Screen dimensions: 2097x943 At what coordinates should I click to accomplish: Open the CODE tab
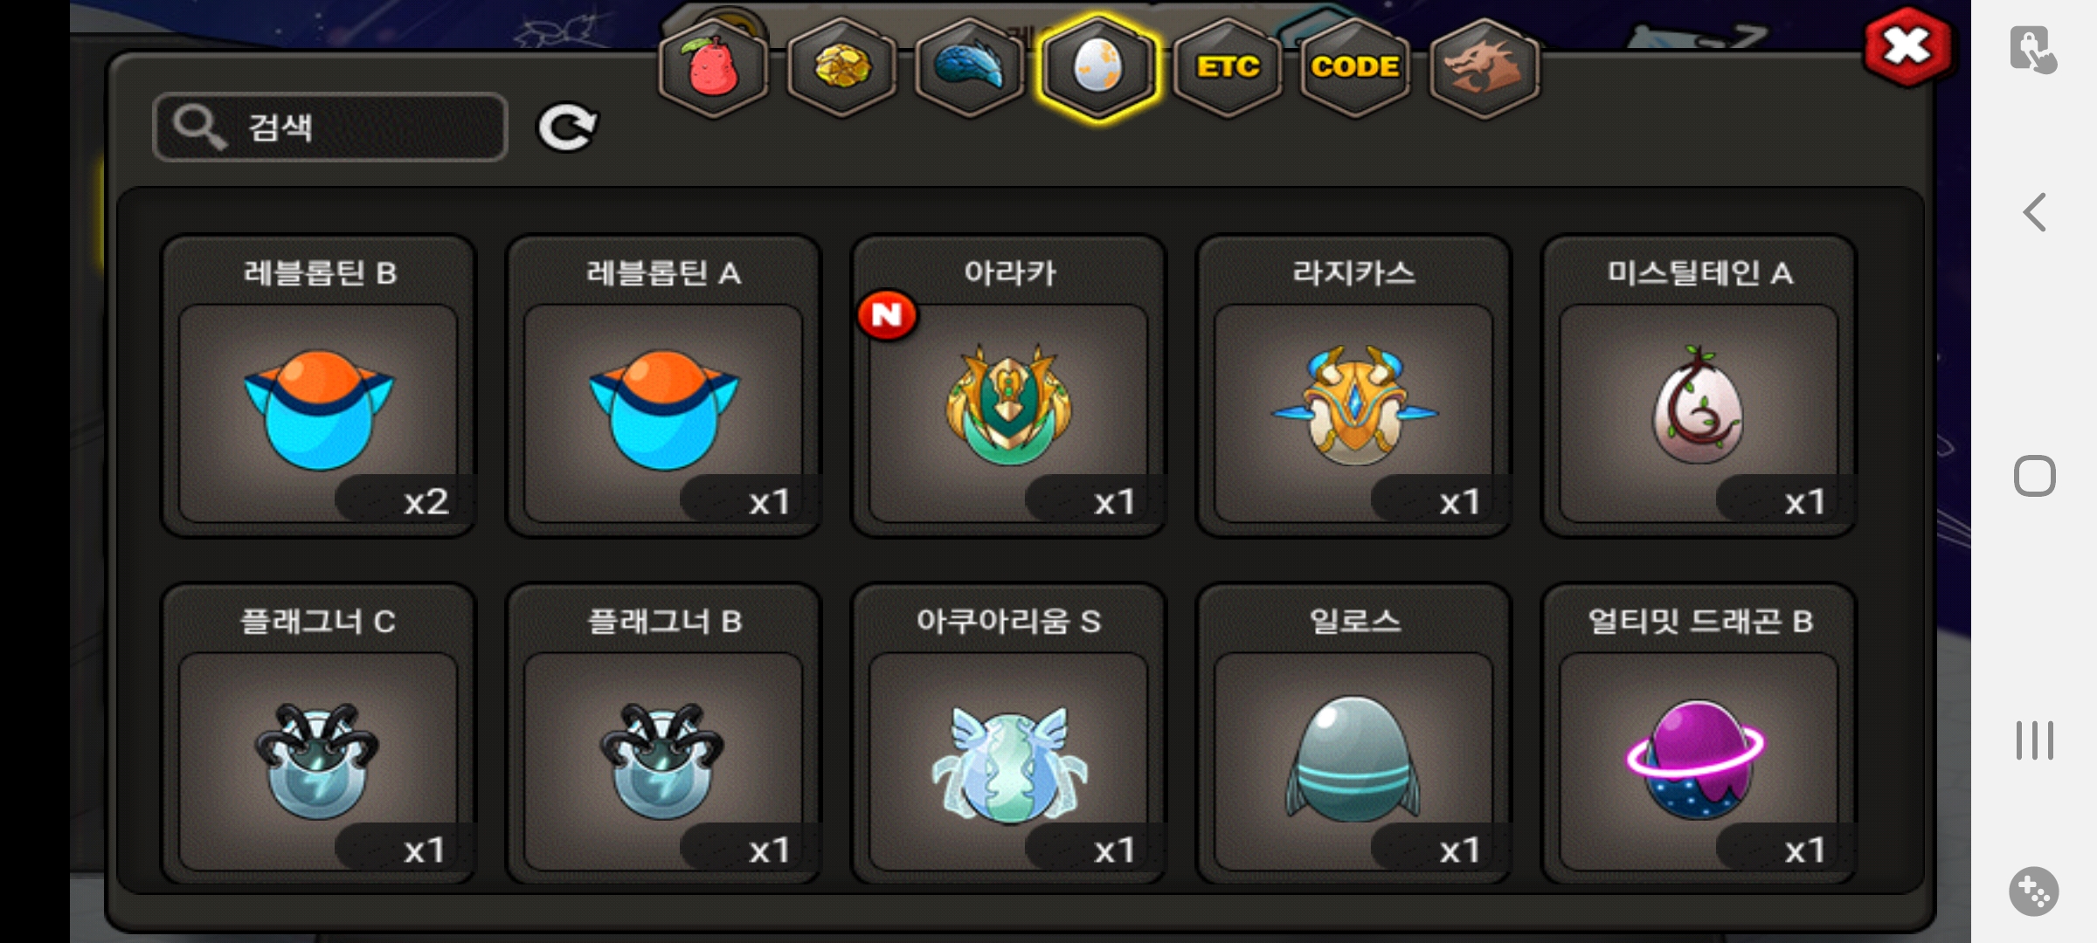click(1355, 68)
